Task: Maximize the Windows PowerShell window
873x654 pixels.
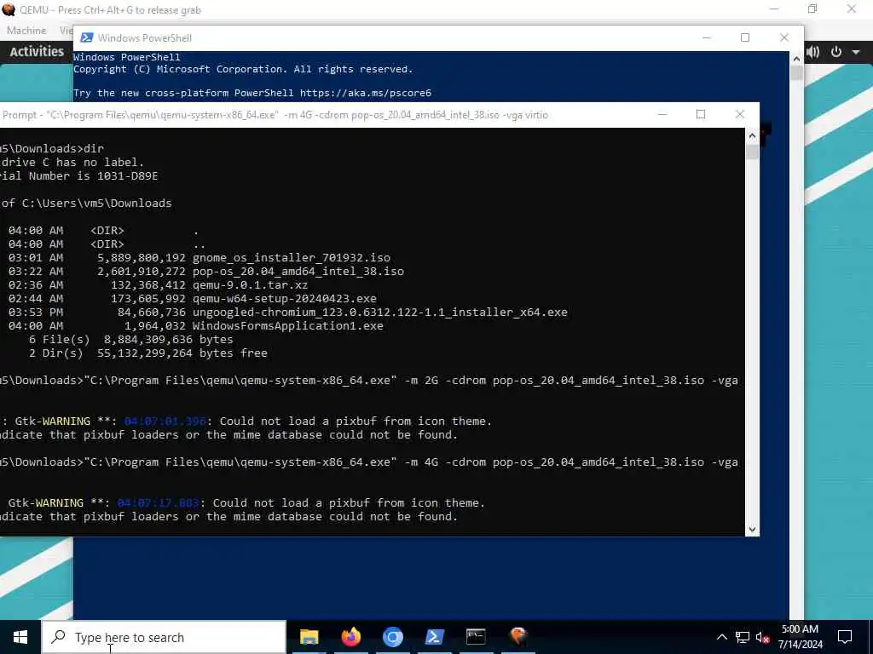Action: [745, 37]
